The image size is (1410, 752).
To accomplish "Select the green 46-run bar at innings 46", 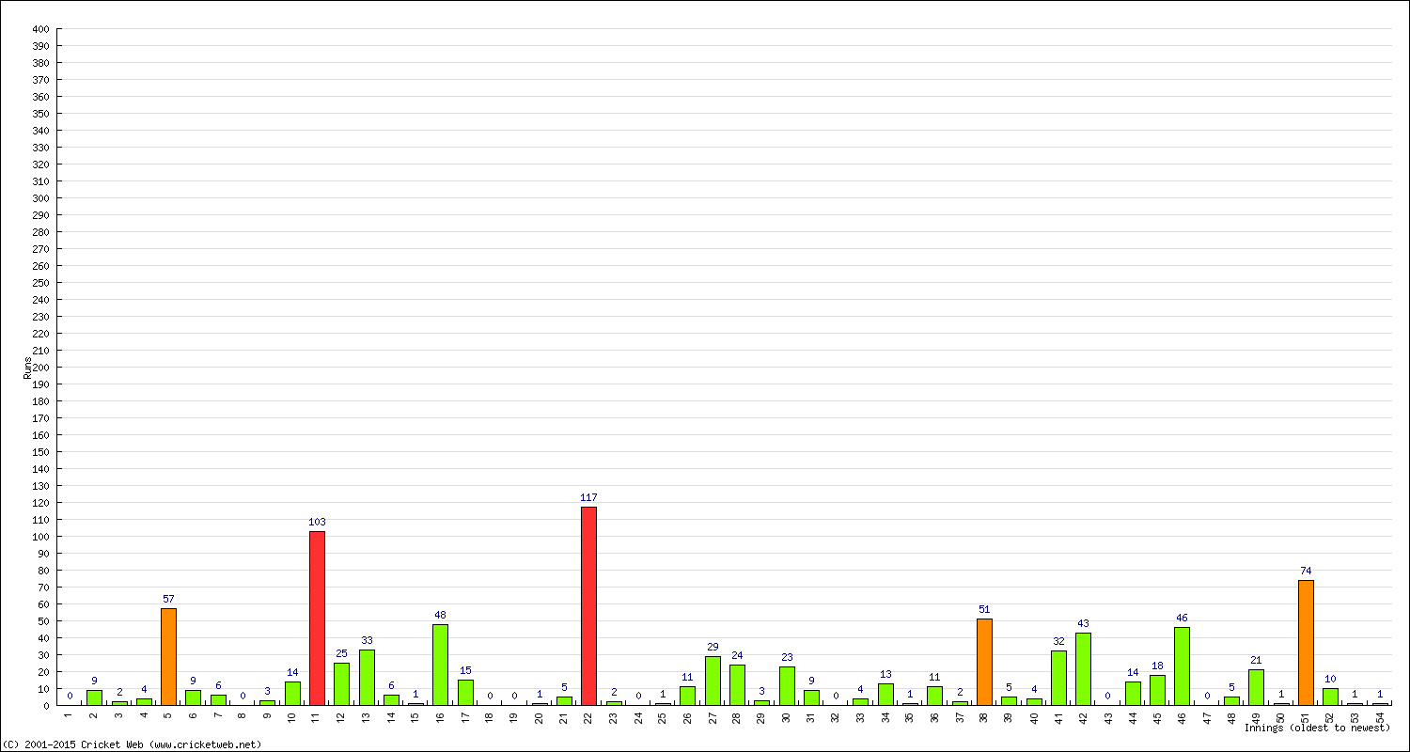I will [1182, 666].
